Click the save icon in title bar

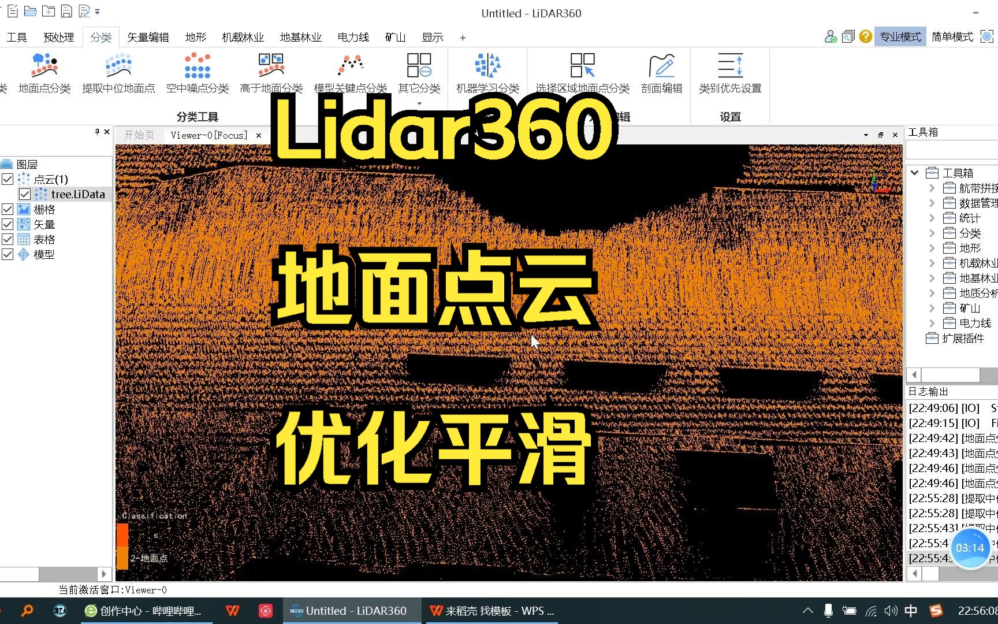pos(66,11)
